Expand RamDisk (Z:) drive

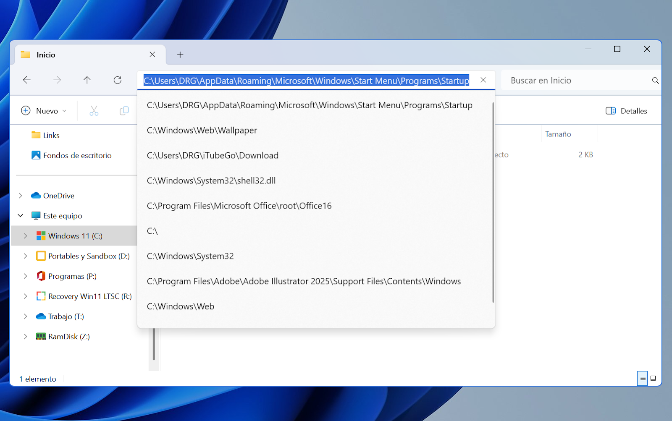[x=26, y=337]
